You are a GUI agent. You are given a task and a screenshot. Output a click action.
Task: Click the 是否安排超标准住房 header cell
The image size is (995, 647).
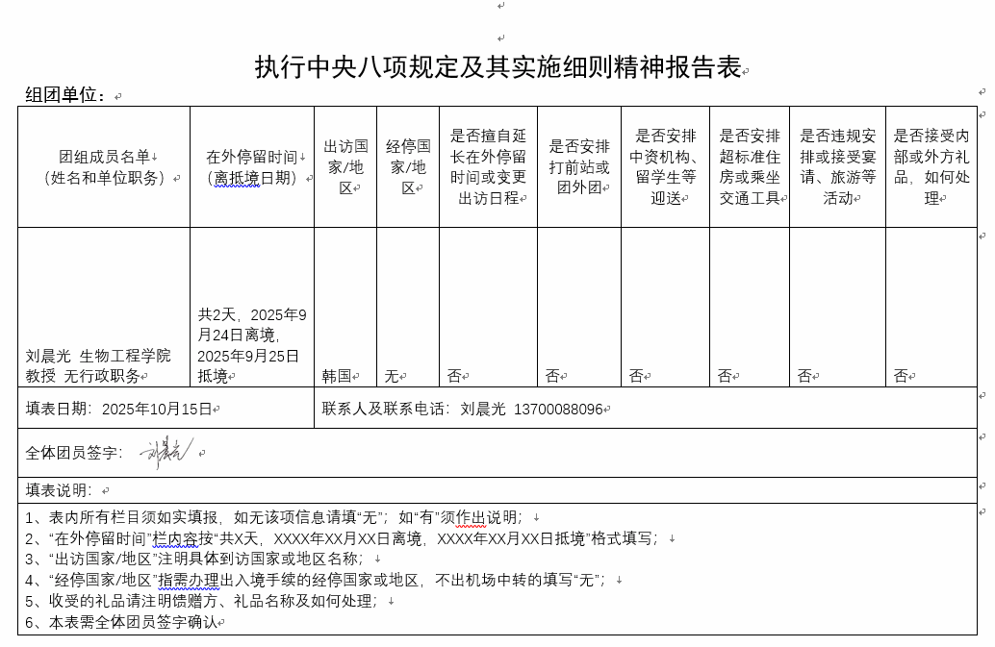click(750, 167)
